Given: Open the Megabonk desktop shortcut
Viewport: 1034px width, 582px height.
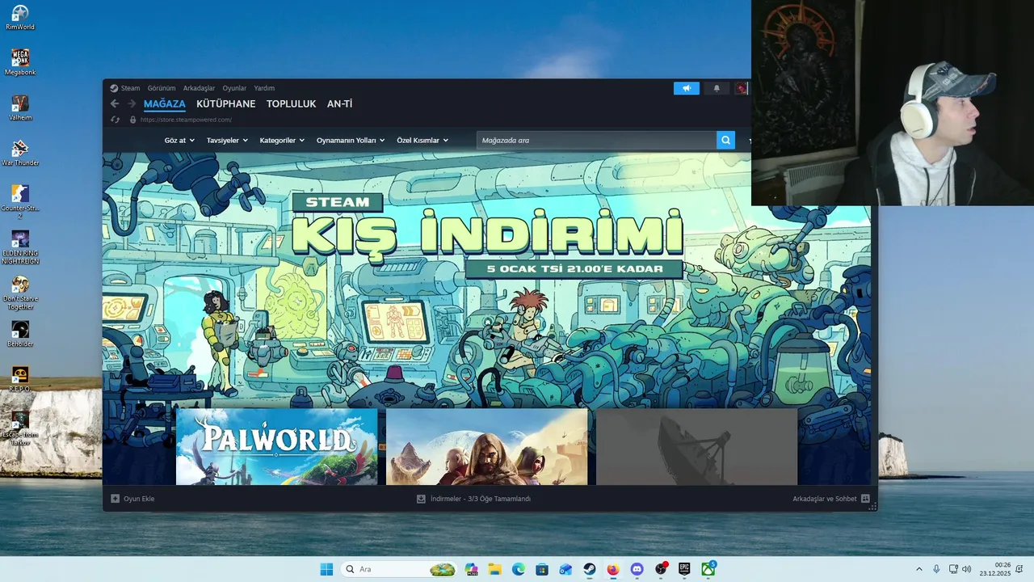Looking at the screenshot, I should click(20, 63).
